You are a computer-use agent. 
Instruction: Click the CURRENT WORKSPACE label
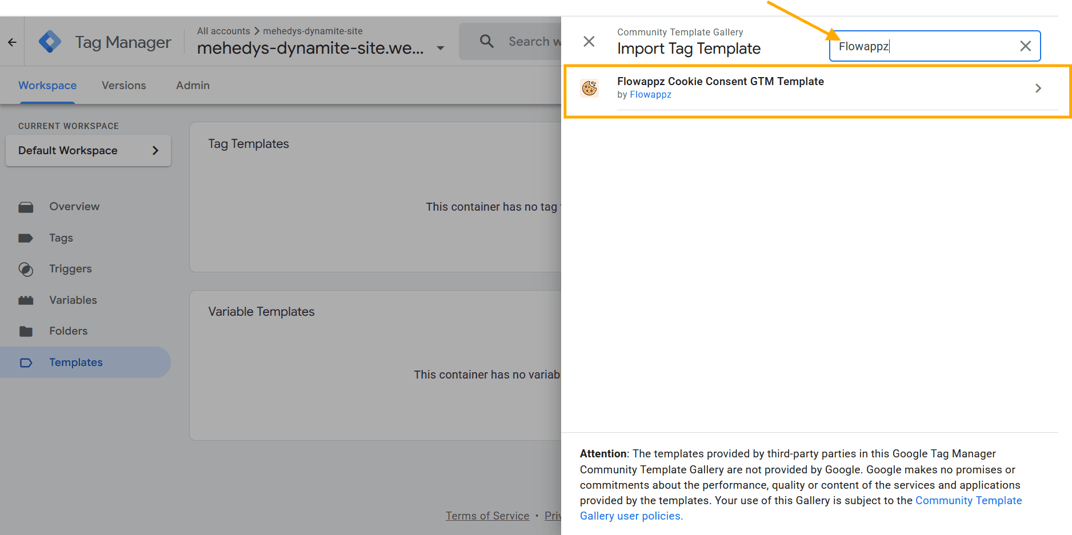[69, 126]
